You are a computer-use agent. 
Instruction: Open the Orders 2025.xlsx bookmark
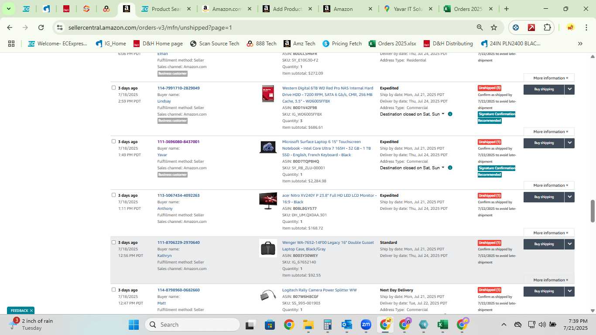[x=392, y=44]
